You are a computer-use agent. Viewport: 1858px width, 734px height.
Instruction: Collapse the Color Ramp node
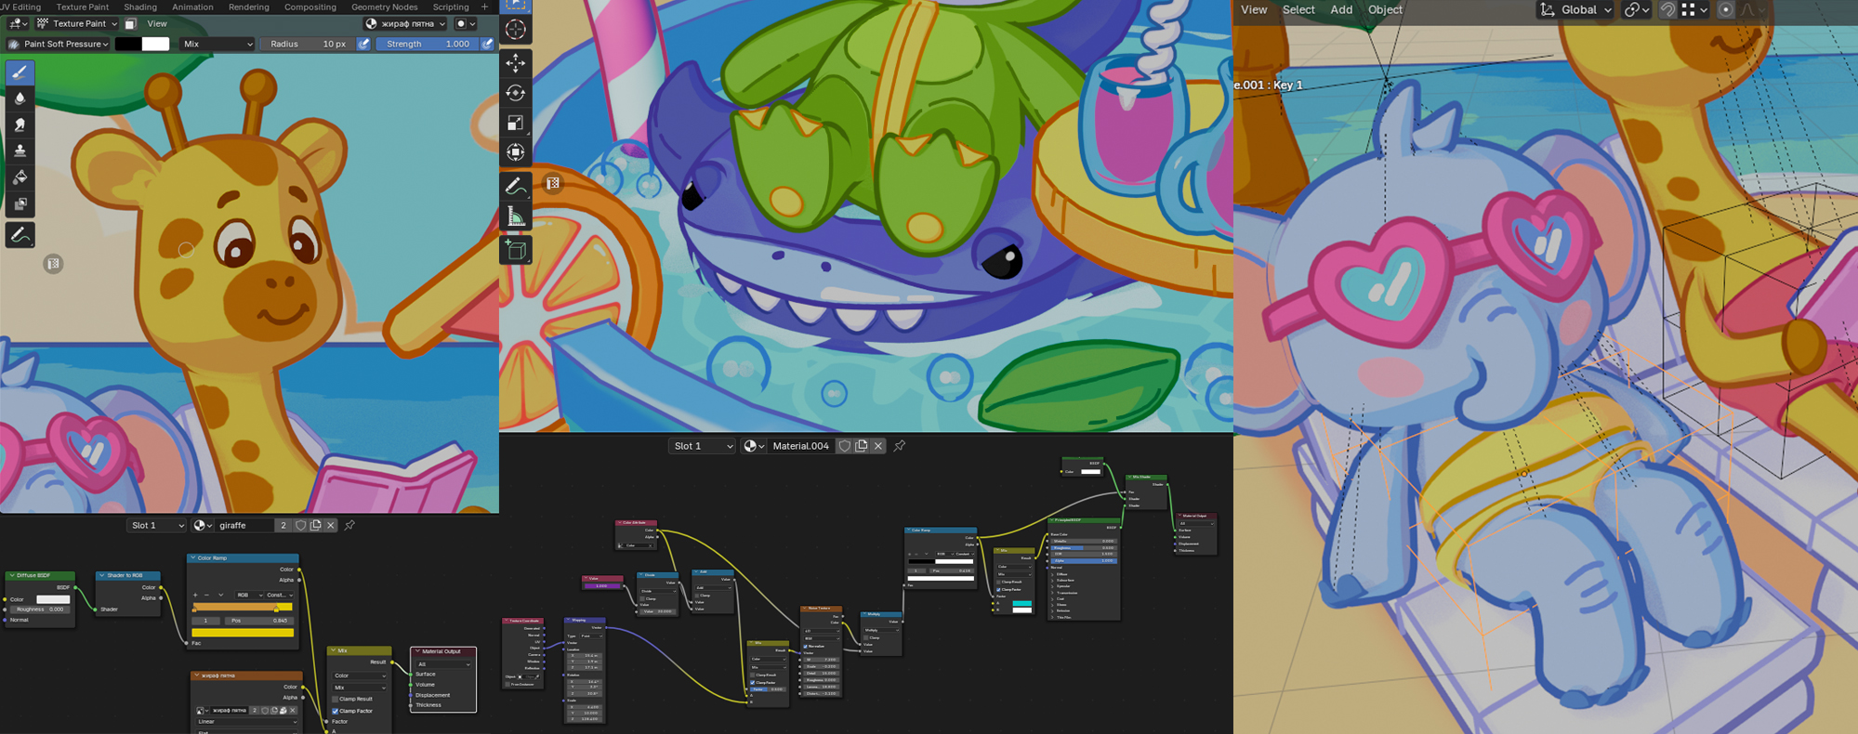[193, 558]
